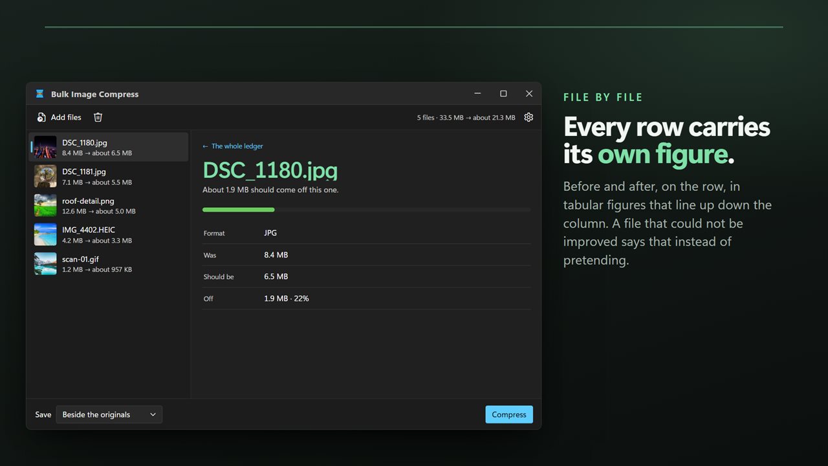Click the '12.6 MB → about 5.0 MB' size text
The width and height of the screenshot is (828, 466).
point(99,212)
